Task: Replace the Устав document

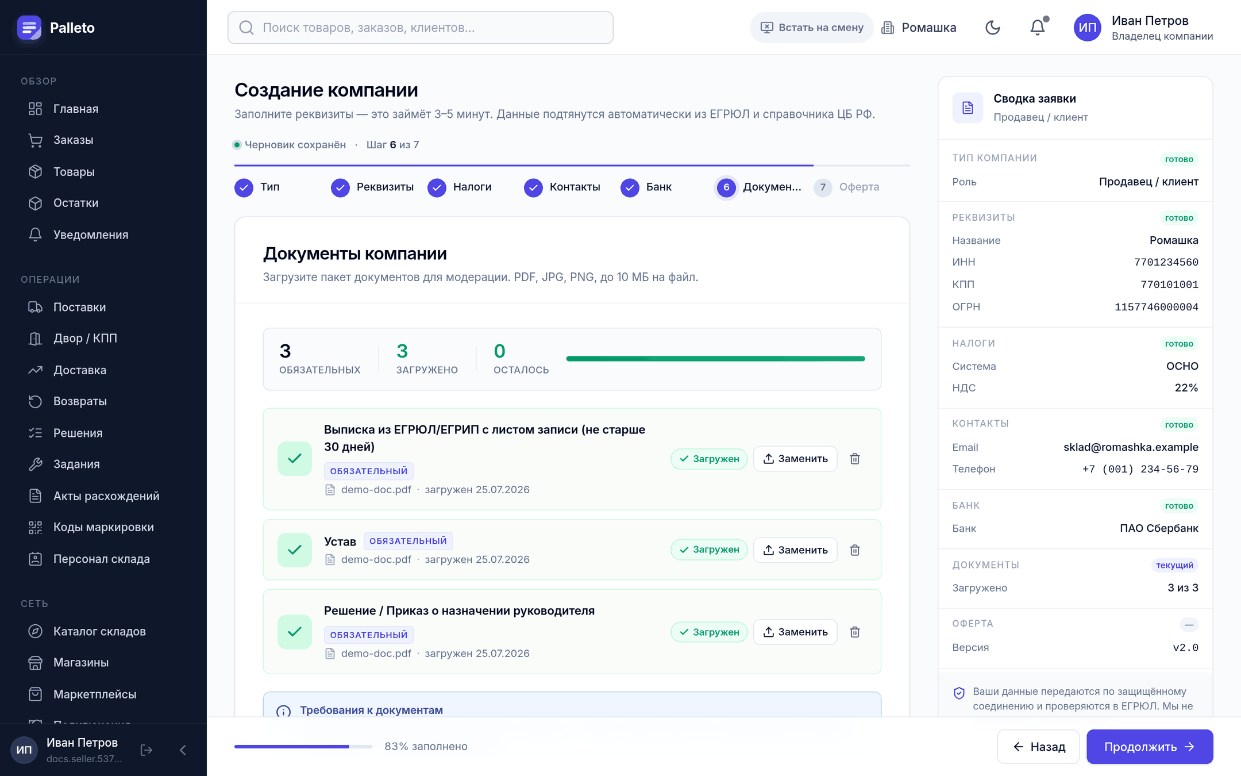Action: [795, 550]
